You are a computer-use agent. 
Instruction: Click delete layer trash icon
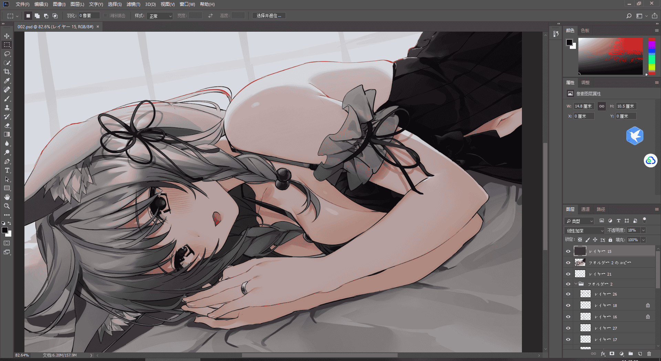[649, 354]
